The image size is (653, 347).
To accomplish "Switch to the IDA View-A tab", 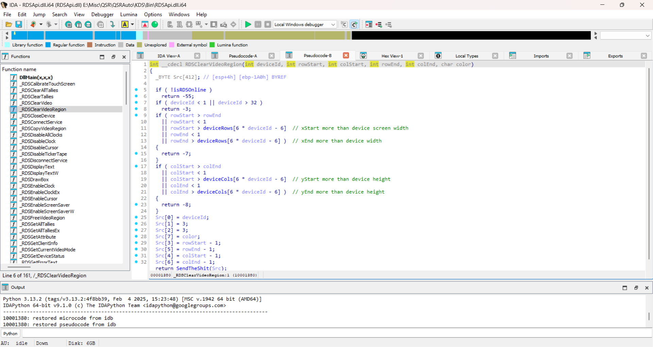I will tap(169, 56).
